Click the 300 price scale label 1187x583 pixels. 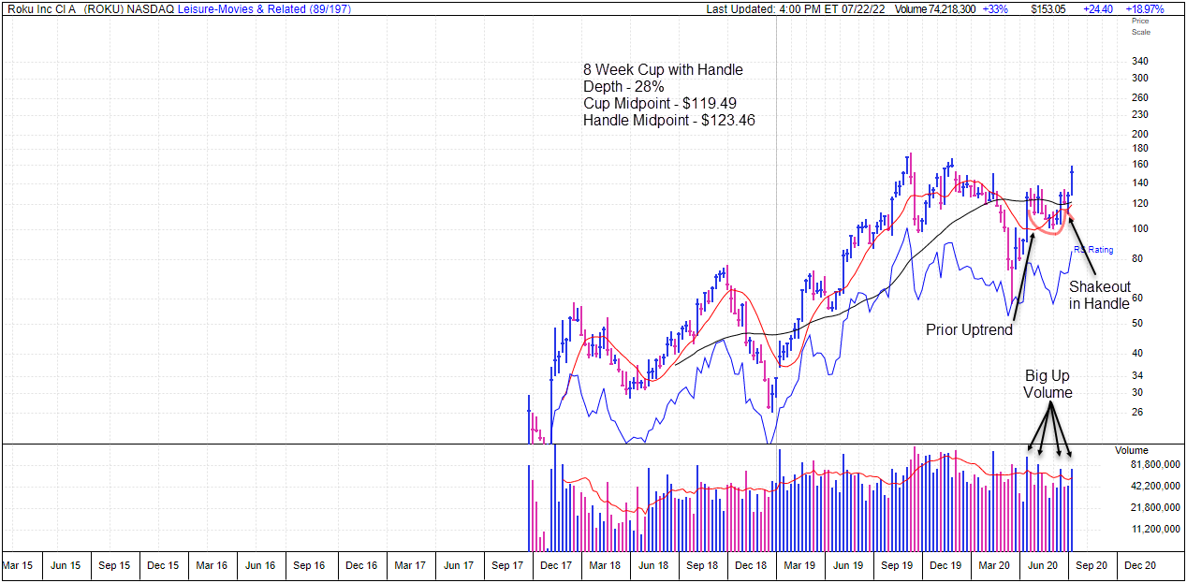(x=1140, y=79)
